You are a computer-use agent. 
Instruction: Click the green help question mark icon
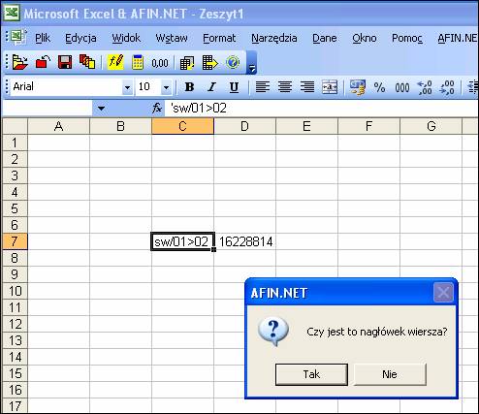point(233,62)
